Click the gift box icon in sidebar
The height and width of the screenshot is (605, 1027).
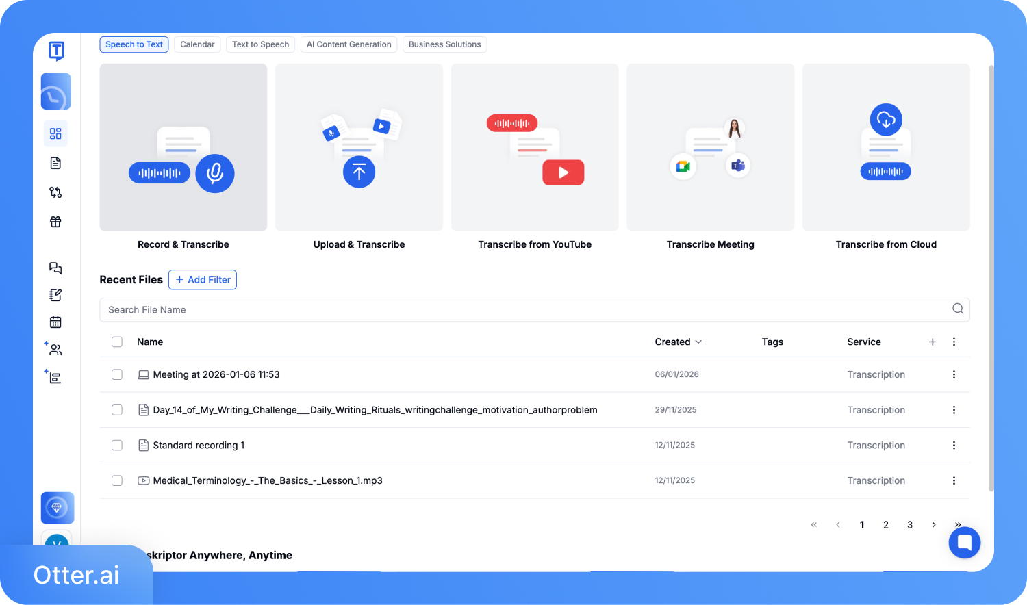point(55,222)
